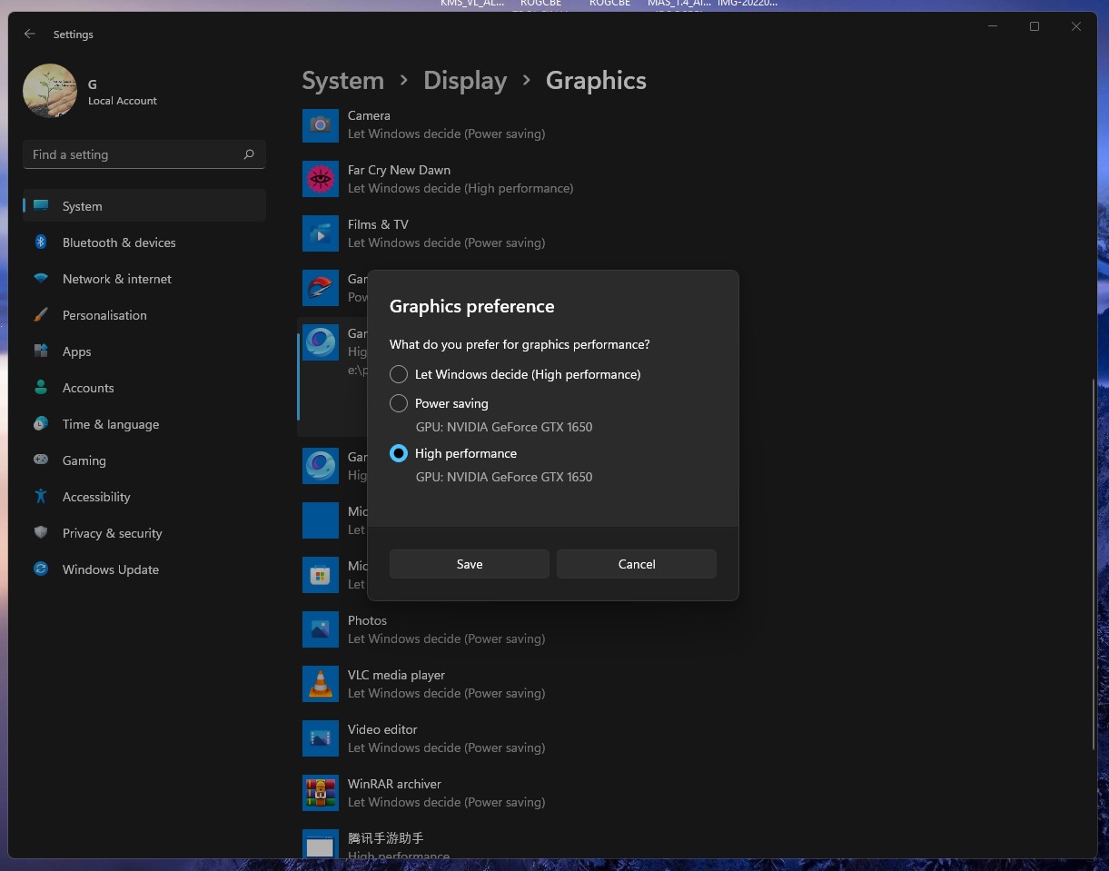1109x871 pixels.
Task: Click the Graphics page vertical scrollbar
Action: [x=1093, y=563]
